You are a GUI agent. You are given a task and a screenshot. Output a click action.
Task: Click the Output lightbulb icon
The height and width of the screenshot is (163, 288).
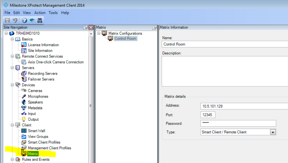click(24, 119)
